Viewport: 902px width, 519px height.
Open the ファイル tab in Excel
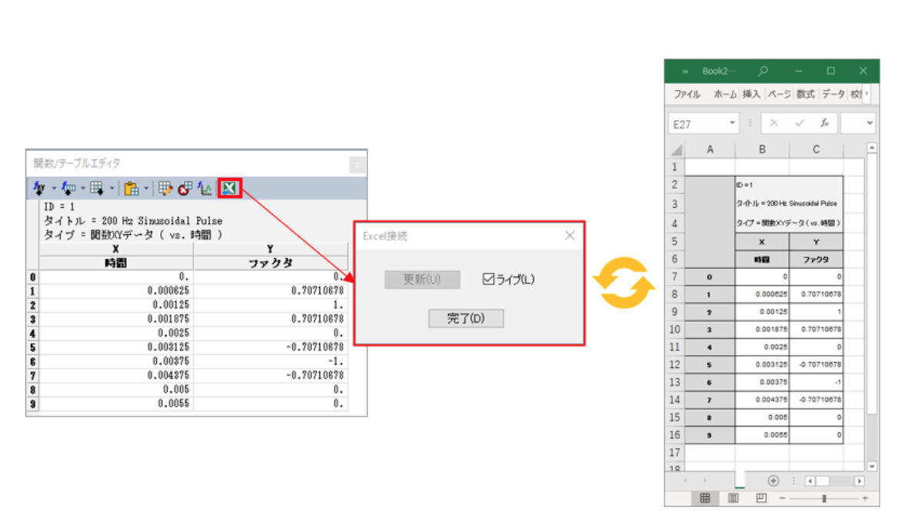click(x=687, y=94)
